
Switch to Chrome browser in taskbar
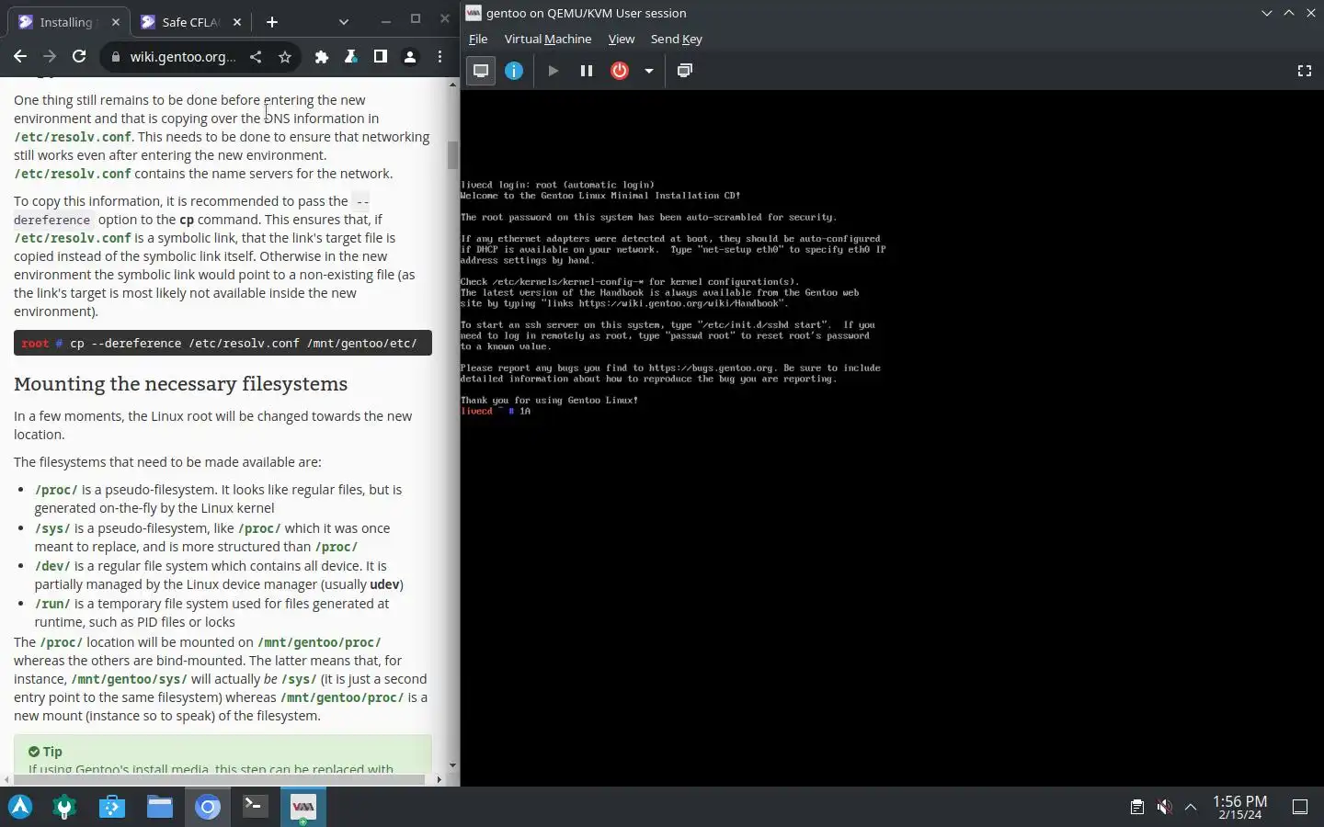coord(208,807)
